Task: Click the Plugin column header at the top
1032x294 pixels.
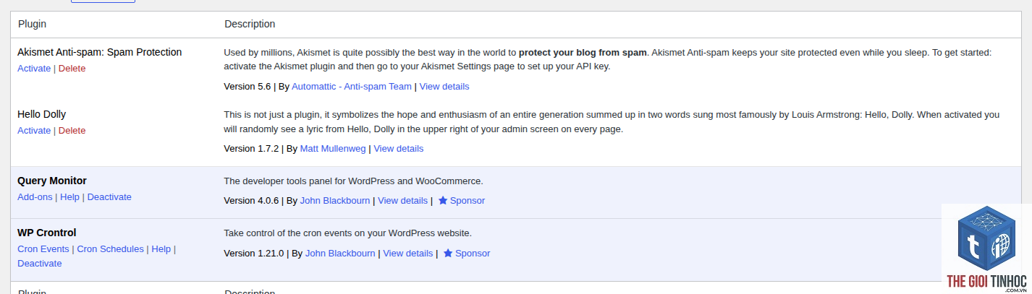Action: (33, 24)
